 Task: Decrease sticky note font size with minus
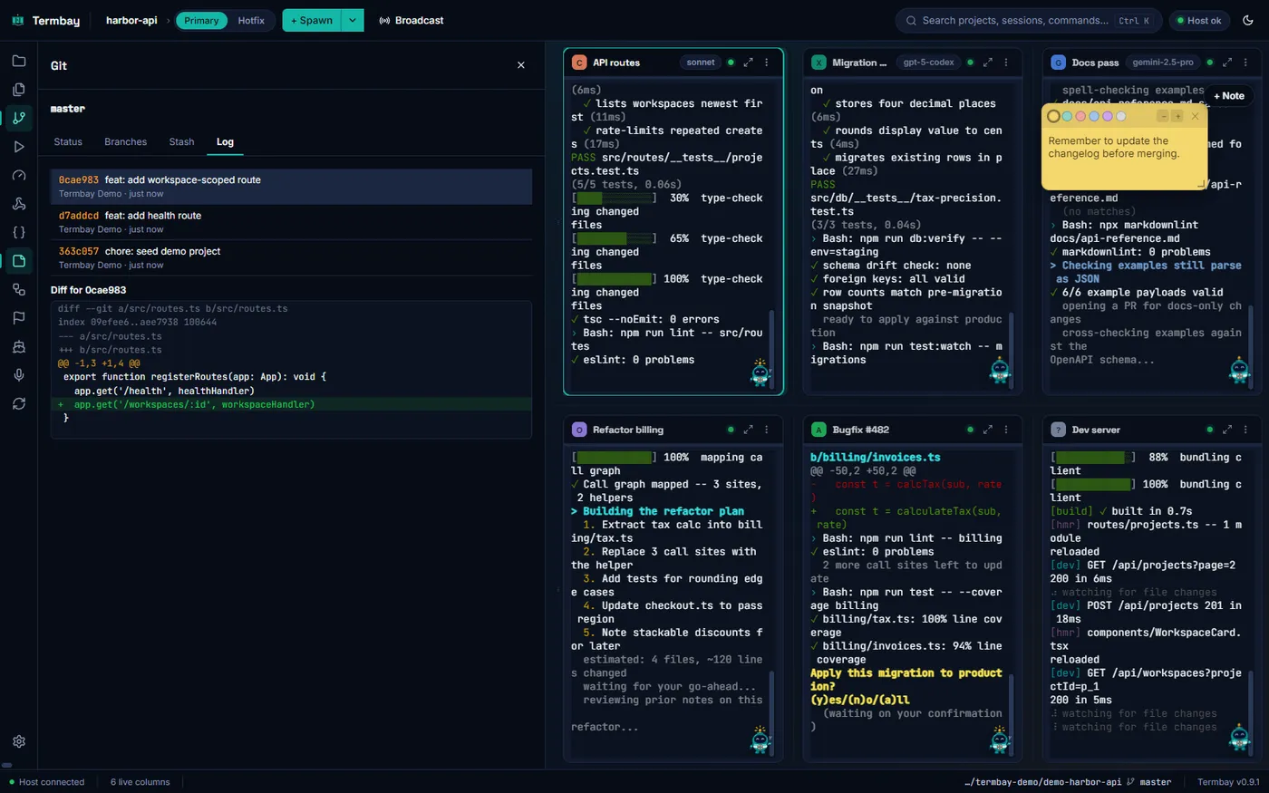click(1163, 116)
